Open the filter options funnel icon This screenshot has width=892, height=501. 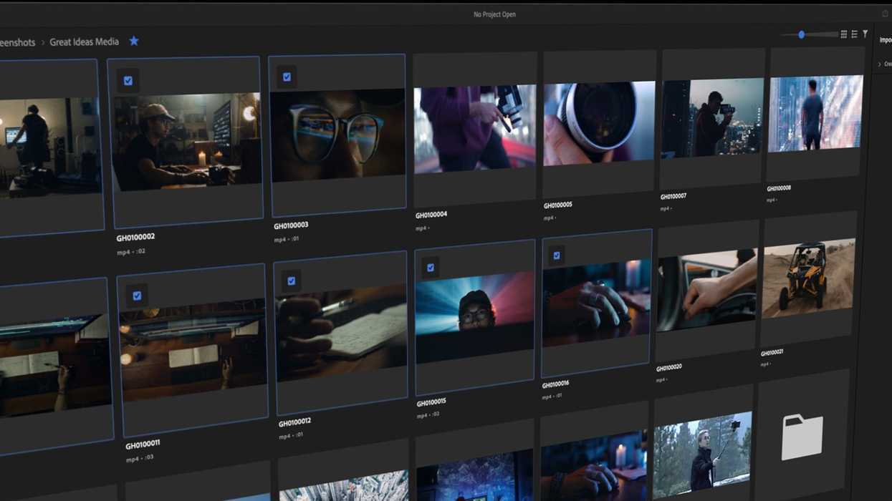coord(865,34)
